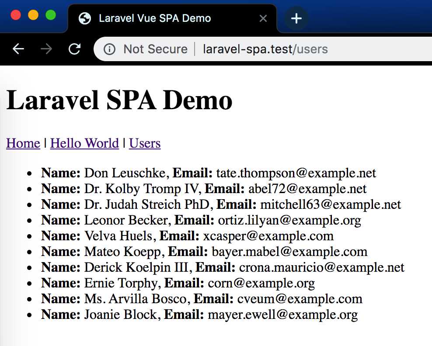The image size is (432, 346).
Task: Click email tate.thompson@example.net
Action: [x=296, y=173]
